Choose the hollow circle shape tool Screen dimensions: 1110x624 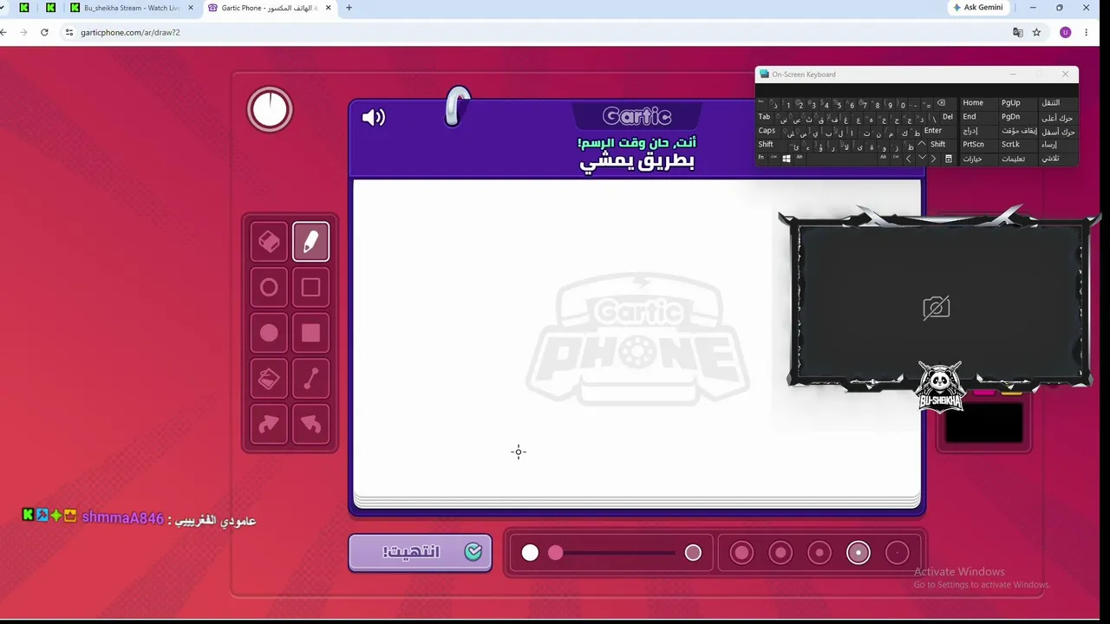click(x=269, y=288)
